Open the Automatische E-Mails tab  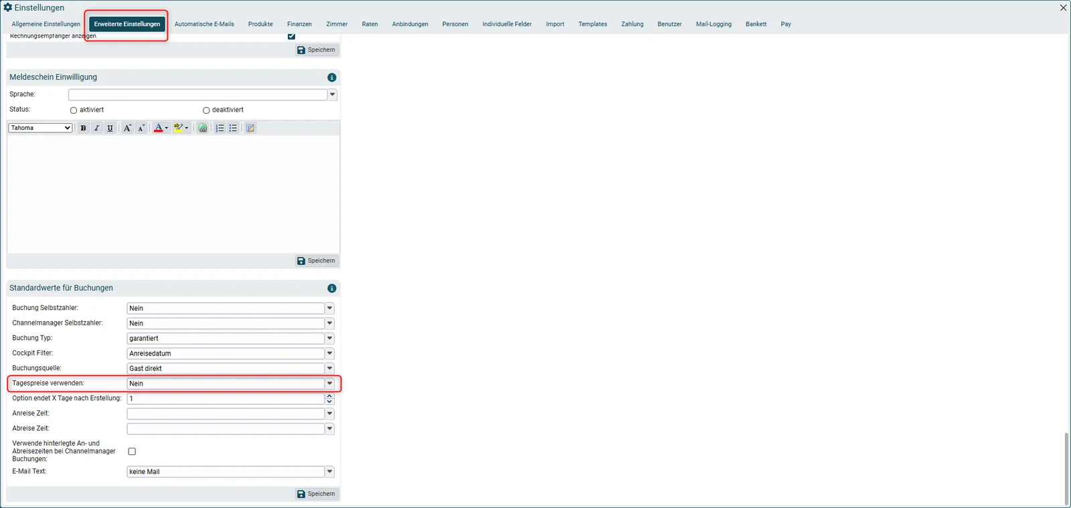(x=204, y=24)
